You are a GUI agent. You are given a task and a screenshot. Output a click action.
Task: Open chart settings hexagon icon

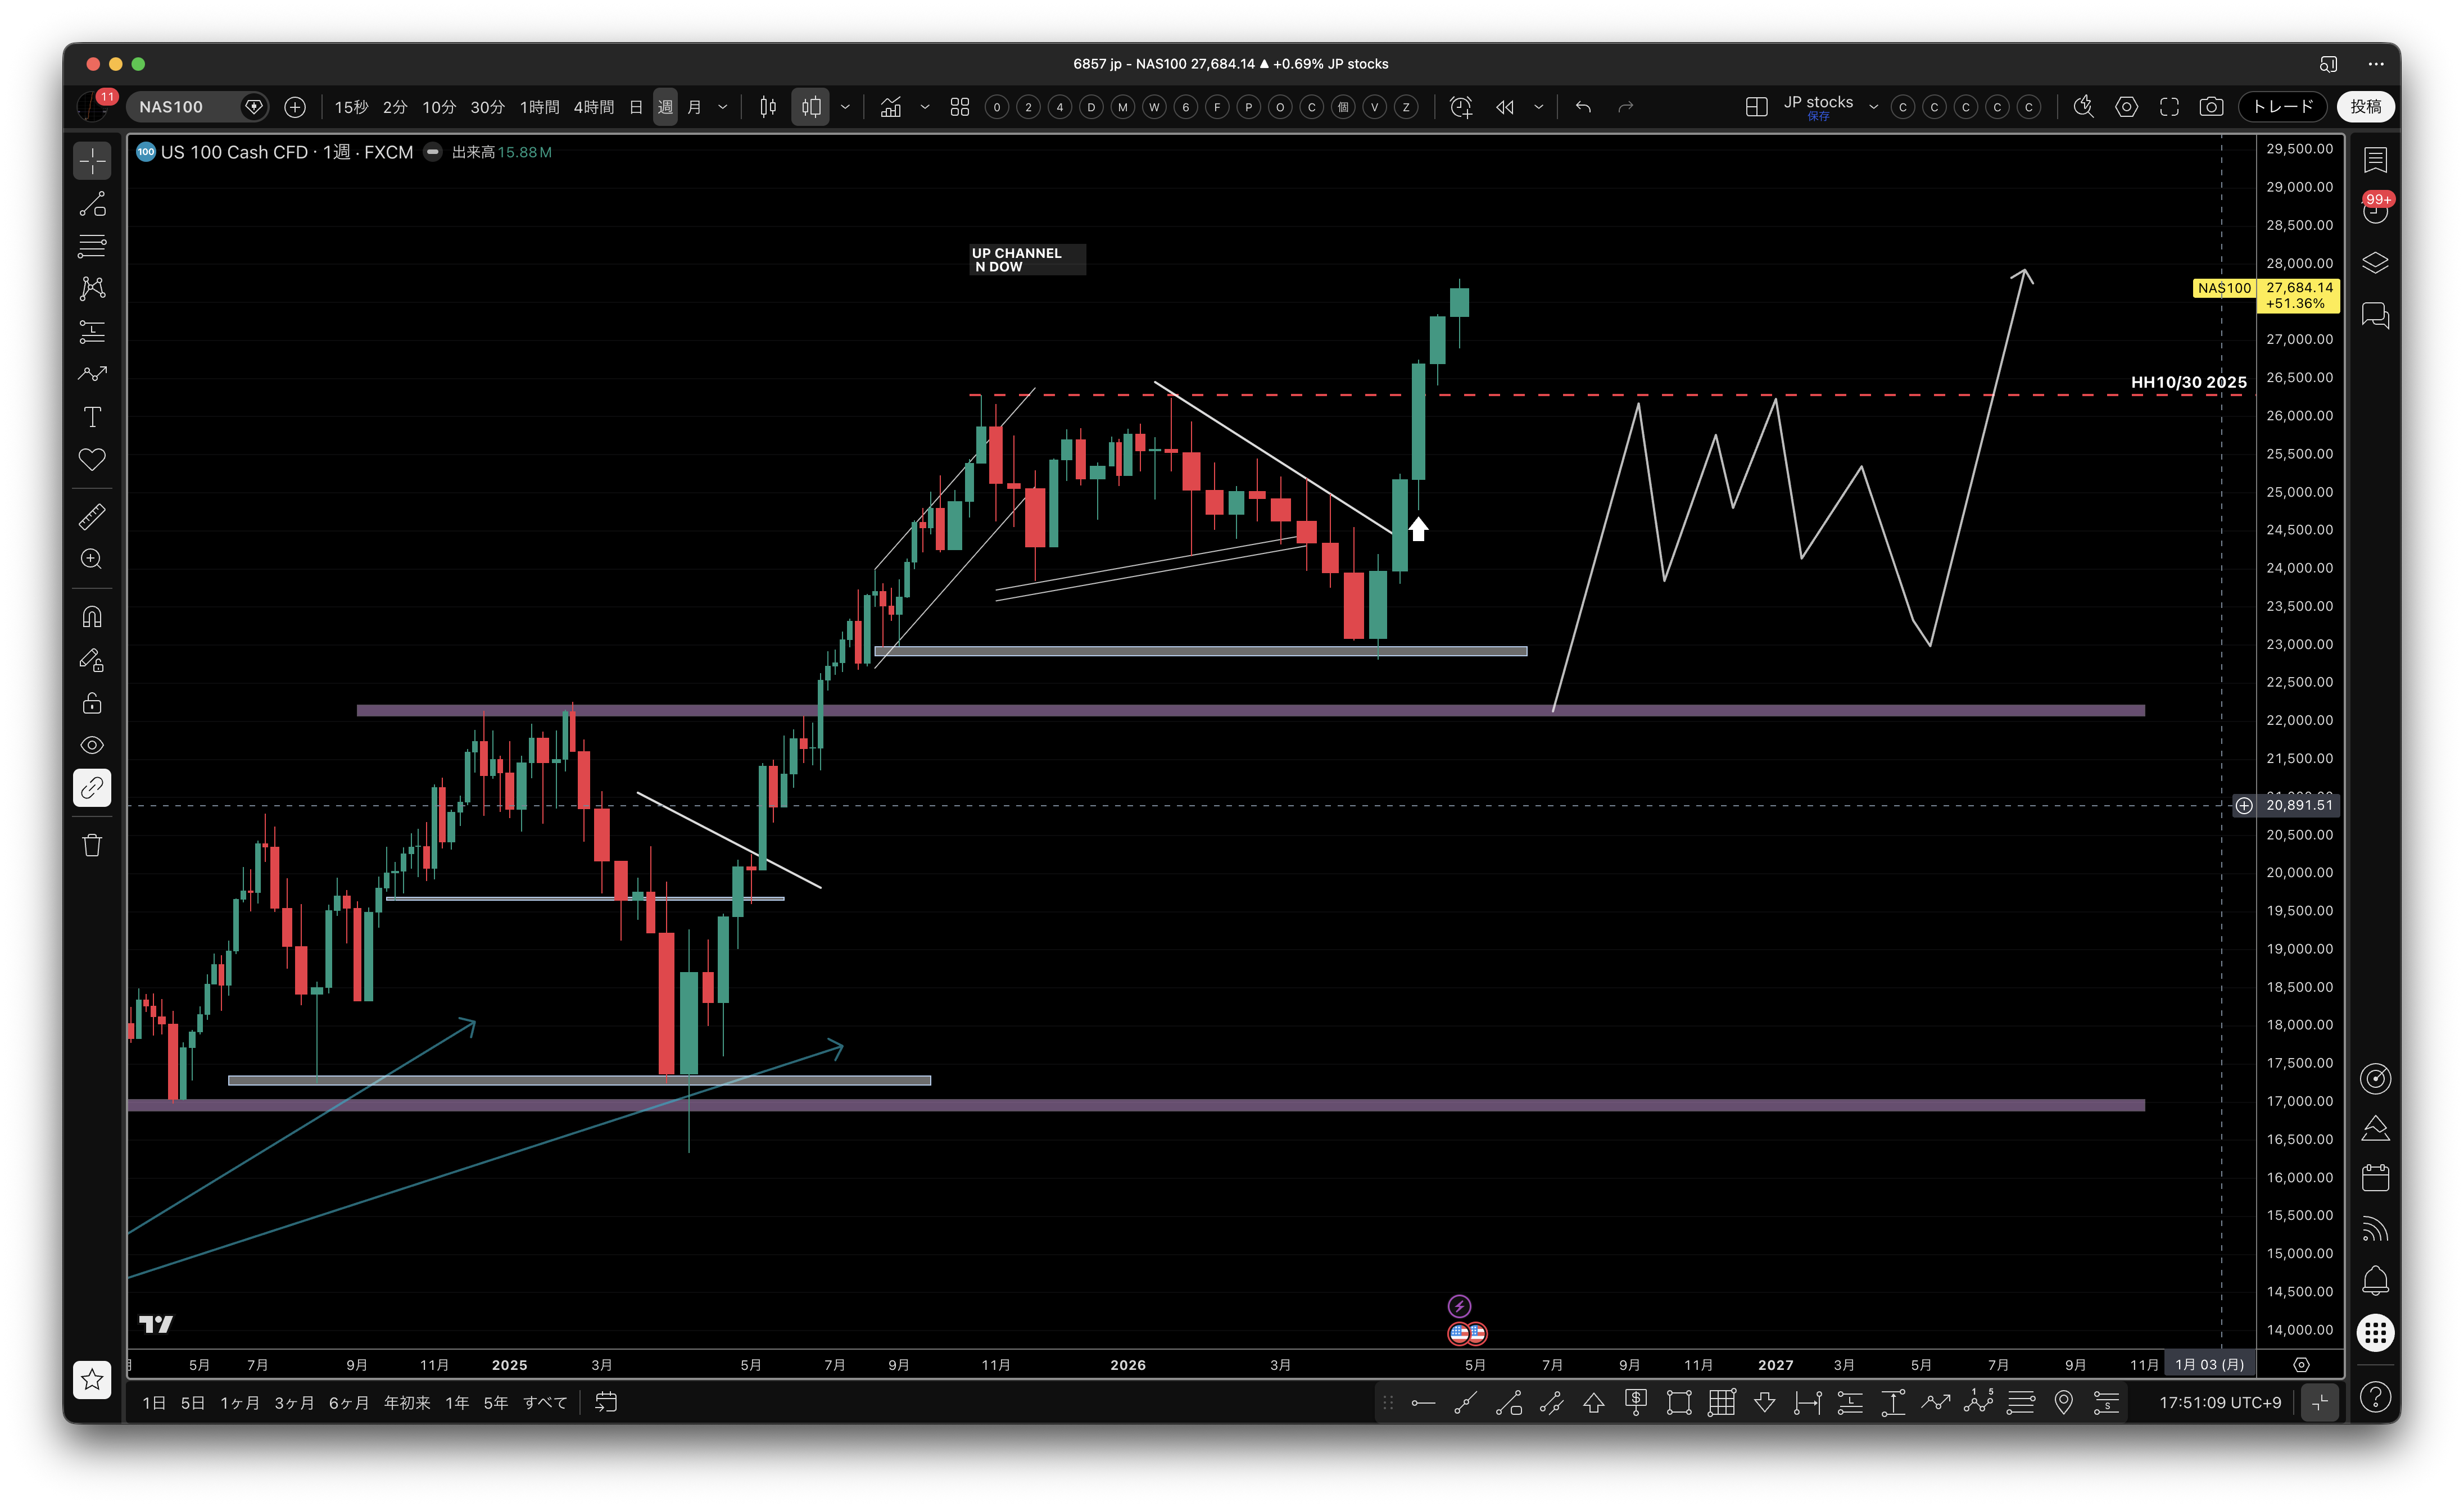point(2127,107)
